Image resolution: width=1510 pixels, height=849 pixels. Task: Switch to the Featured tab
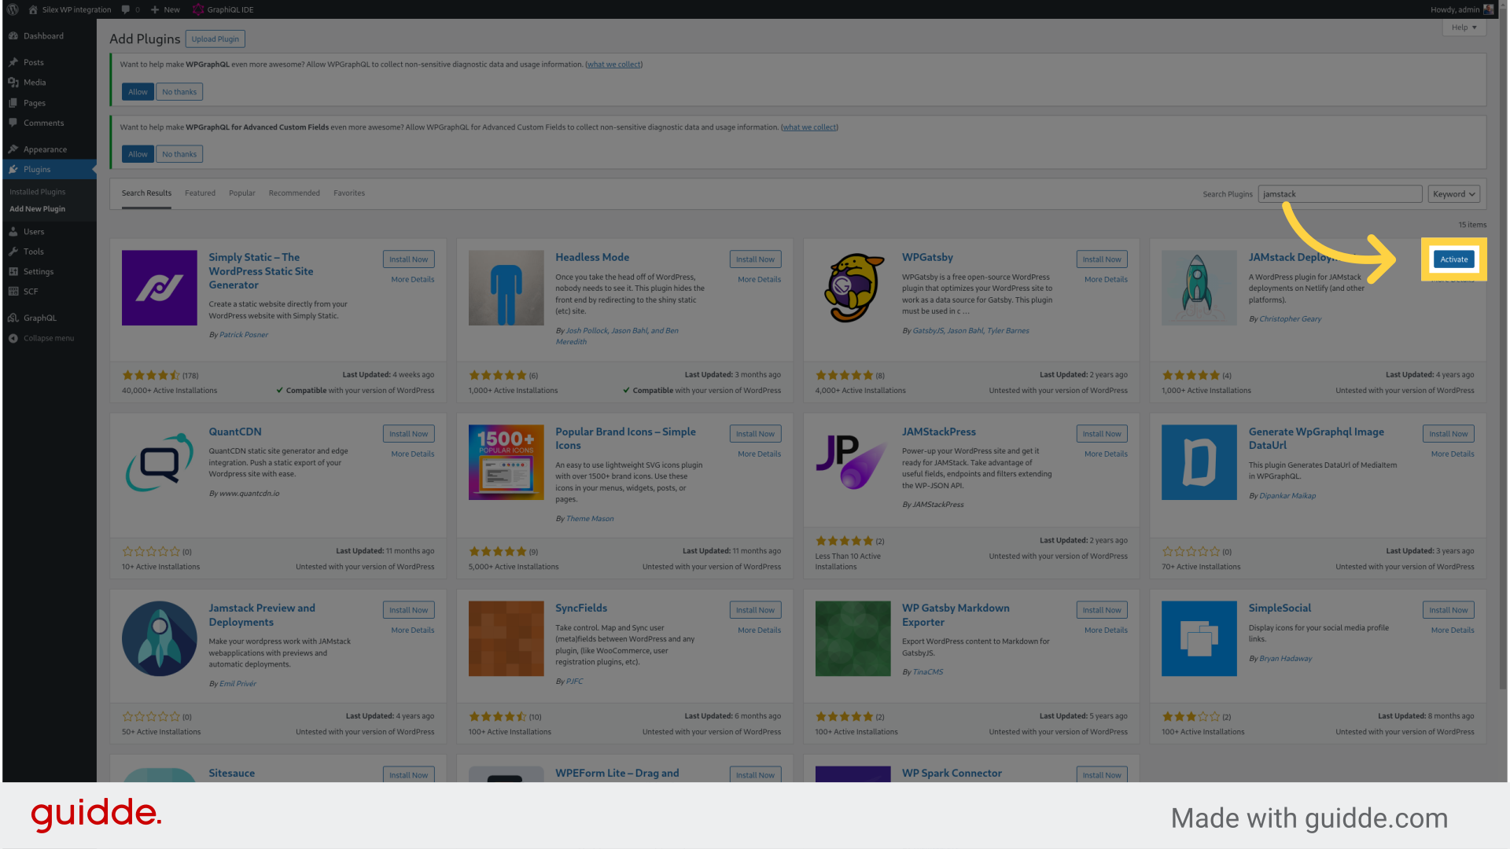[200, 193]
